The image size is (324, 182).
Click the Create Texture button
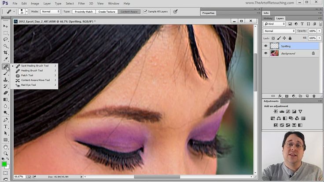[107, 11]
